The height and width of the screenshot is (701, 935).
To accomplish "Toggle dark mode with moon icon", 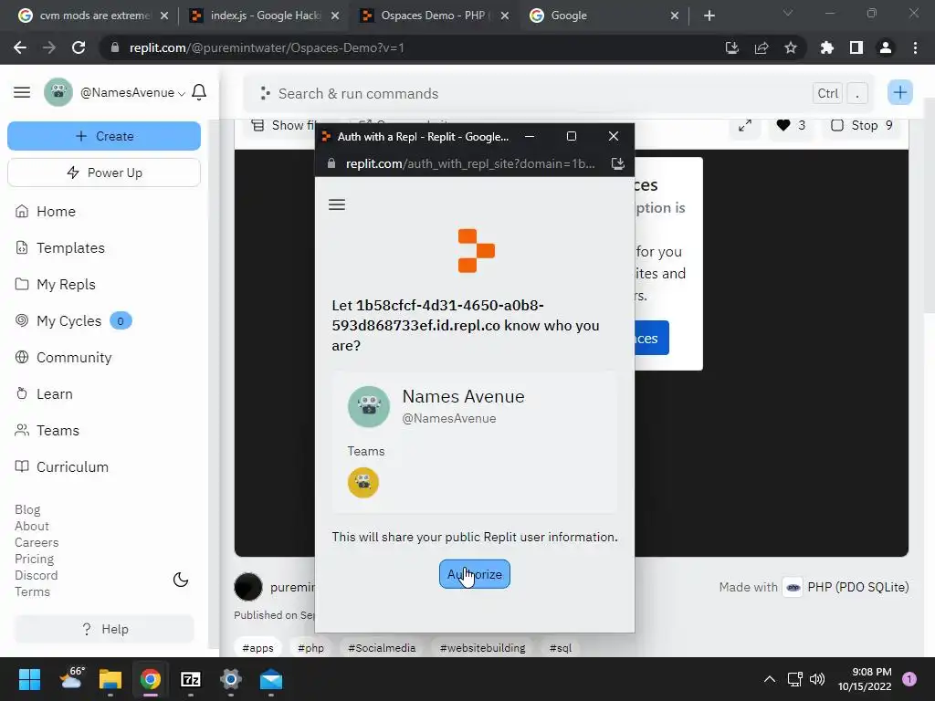I will [x=181, y=580].
